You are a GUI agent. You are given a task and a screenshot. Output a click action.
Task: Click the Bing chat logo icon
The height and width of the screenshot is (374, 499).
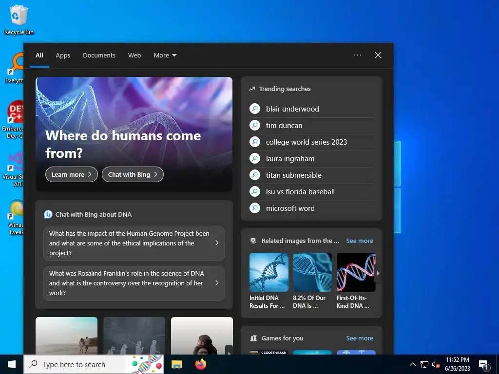pyautogui.click(x=48, y=214)
